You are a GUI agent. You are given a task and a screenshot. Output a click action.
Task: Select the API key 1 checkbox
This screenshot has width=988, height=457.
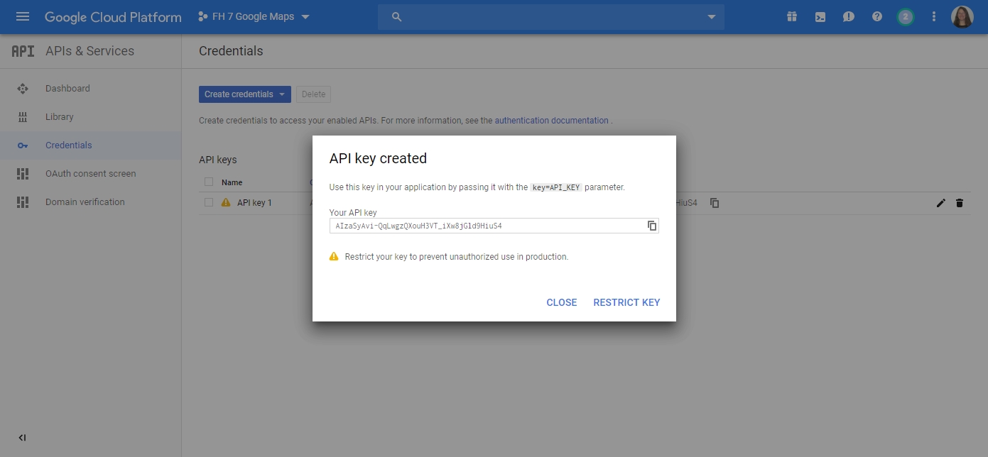(x=209, y=202)
